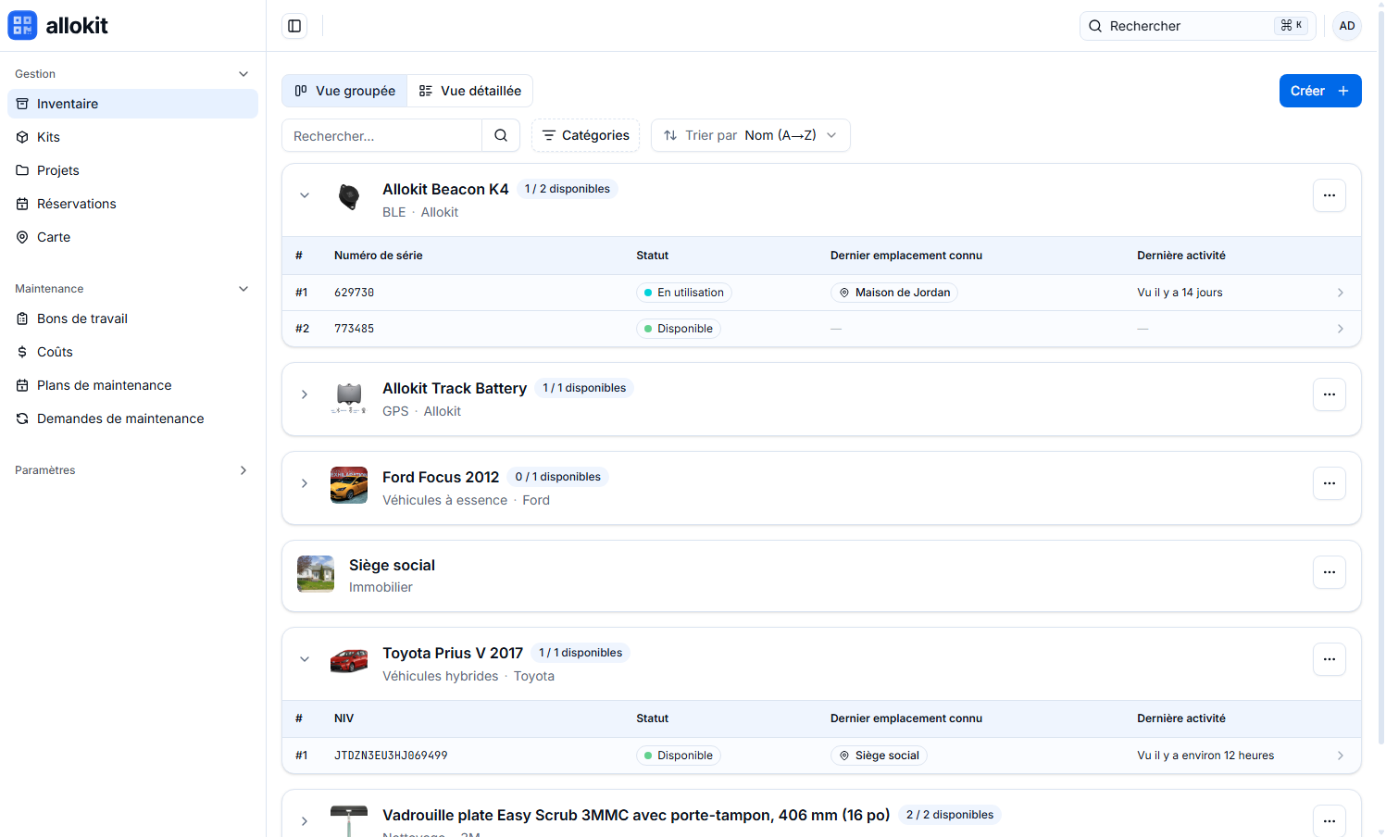
Task: Click the Ford Focus 2012 thumbnail
Action: point(349,485)
